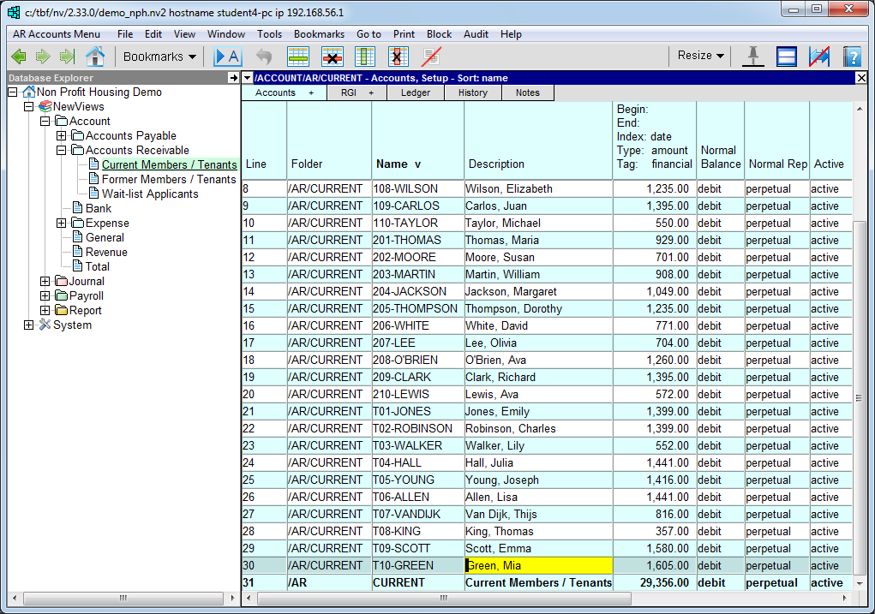This screenshot has width=875, height=614.
Task: Click the insert column icon
Action: tap(365, 57)
